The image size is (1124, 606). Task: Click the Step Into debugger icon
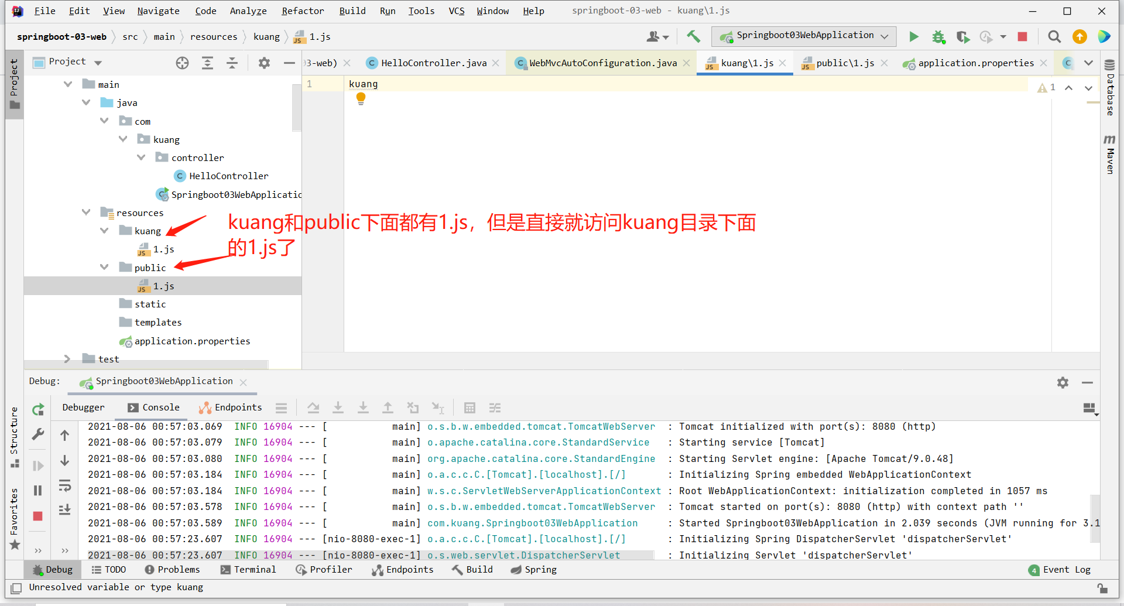(338, 408)
